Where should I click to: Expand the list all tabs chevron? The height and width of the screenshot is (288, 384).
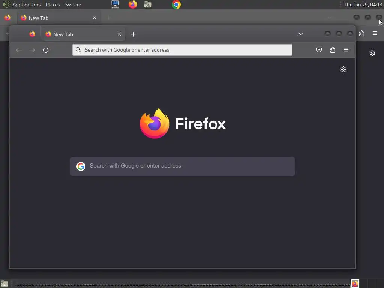301,34
